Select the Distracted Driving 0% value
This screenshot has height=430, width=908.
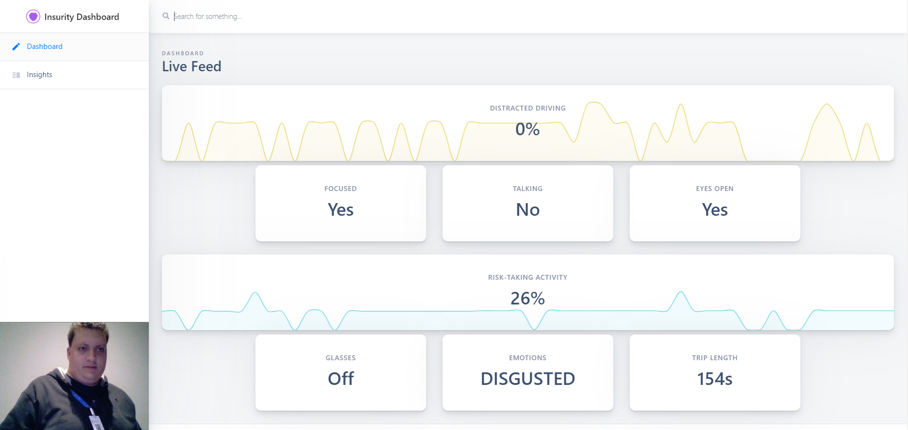point(527,129)
